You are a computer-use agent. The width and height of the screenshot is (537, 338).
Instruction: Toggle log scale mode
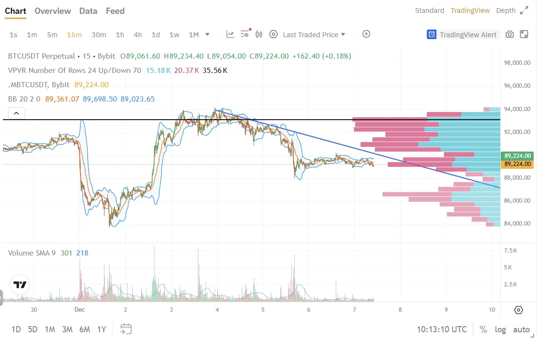pos(500,329)
